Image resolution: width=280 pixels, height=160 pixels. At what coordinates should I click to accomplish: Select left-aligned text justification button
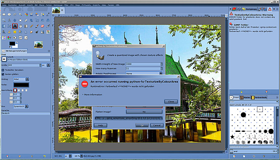click(15, 90)
